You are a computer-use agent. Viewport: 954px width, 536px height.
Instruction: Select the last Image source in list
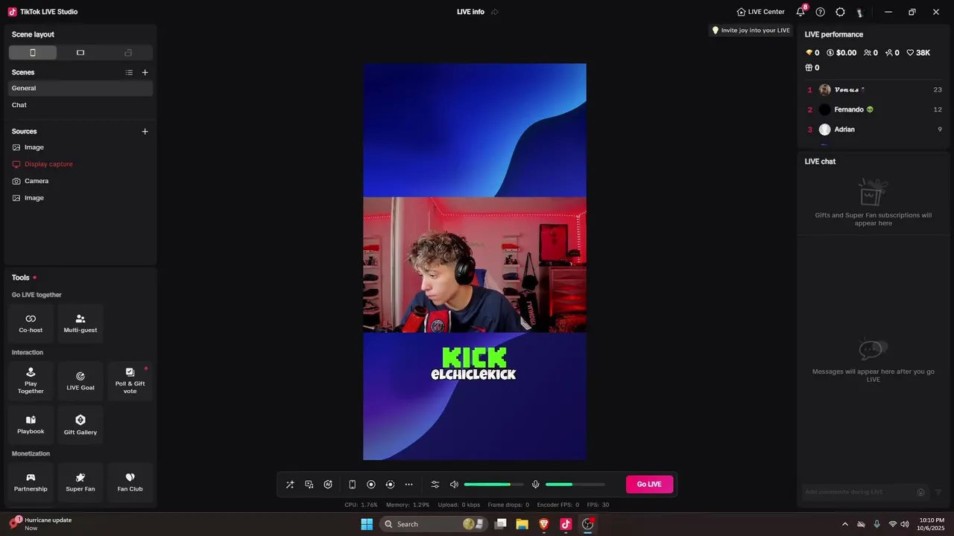pos(80,198)
